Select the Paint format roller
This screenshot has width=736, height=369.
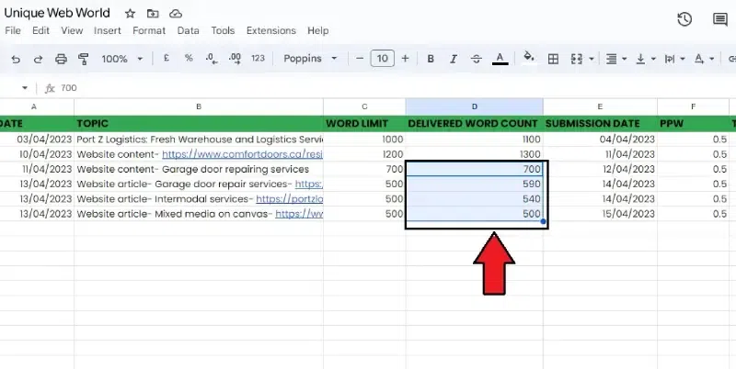[x=84, y=59]
